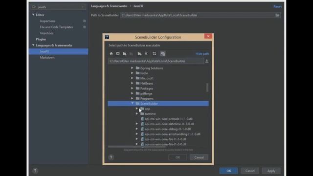Expand the kotlin folder
Image resolution: width=313 pixels, height=176 pixels.
coord(132,73)
